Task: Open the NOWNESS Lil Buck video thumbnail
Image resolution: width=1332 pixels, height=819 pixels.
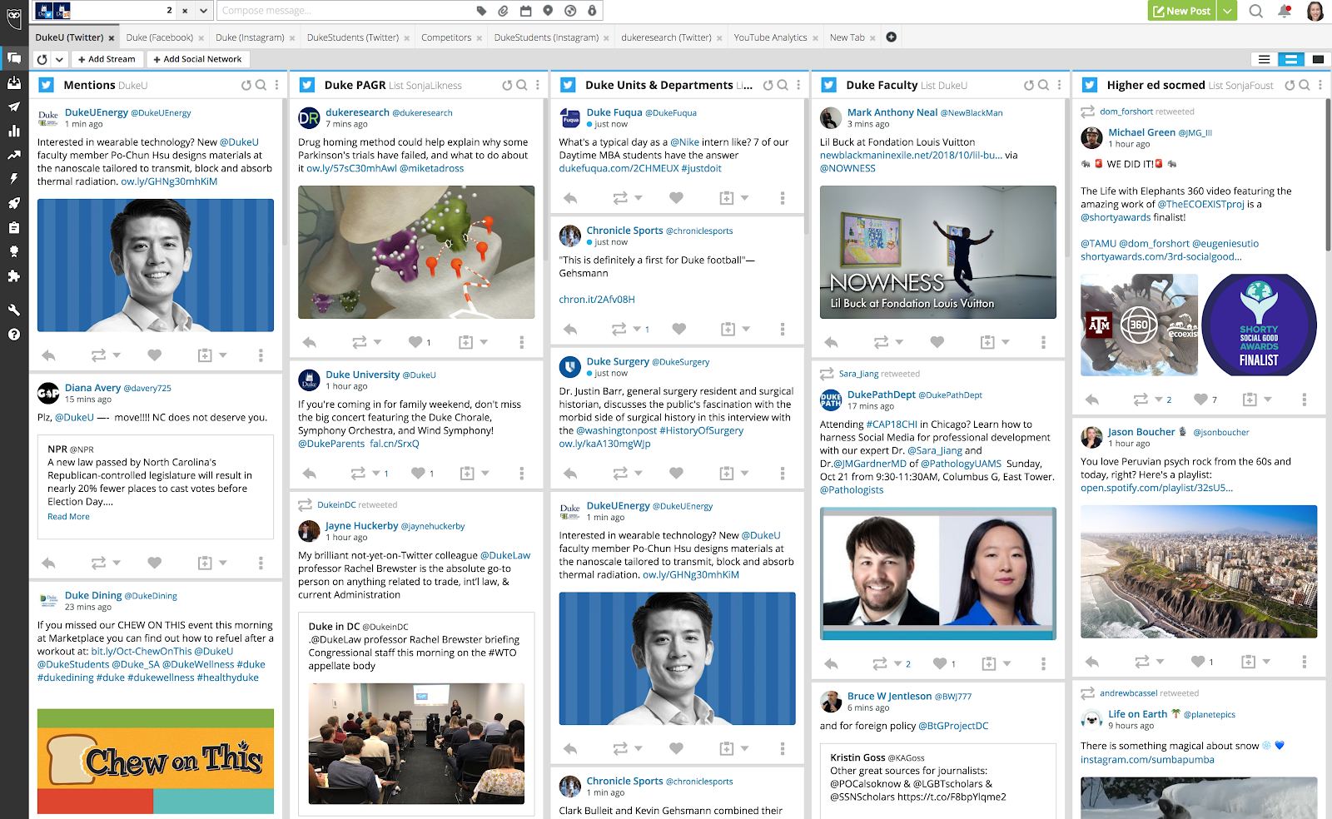Action: pos(937,252)
